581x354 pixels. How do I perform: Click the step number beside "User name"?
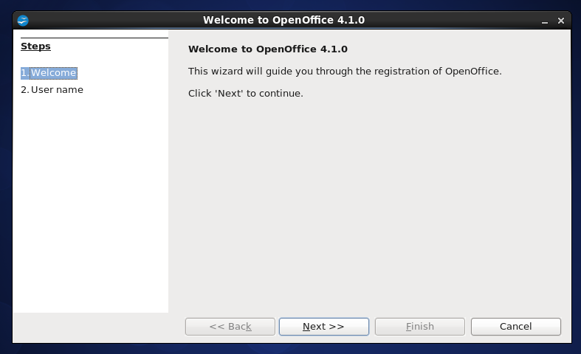point(24,90)
